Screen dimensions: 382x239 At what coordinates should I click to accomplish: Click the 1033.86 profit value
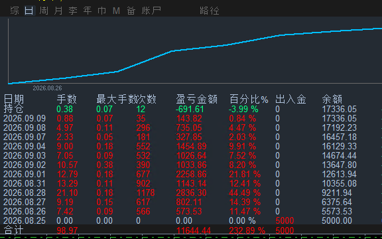[191, 165]
